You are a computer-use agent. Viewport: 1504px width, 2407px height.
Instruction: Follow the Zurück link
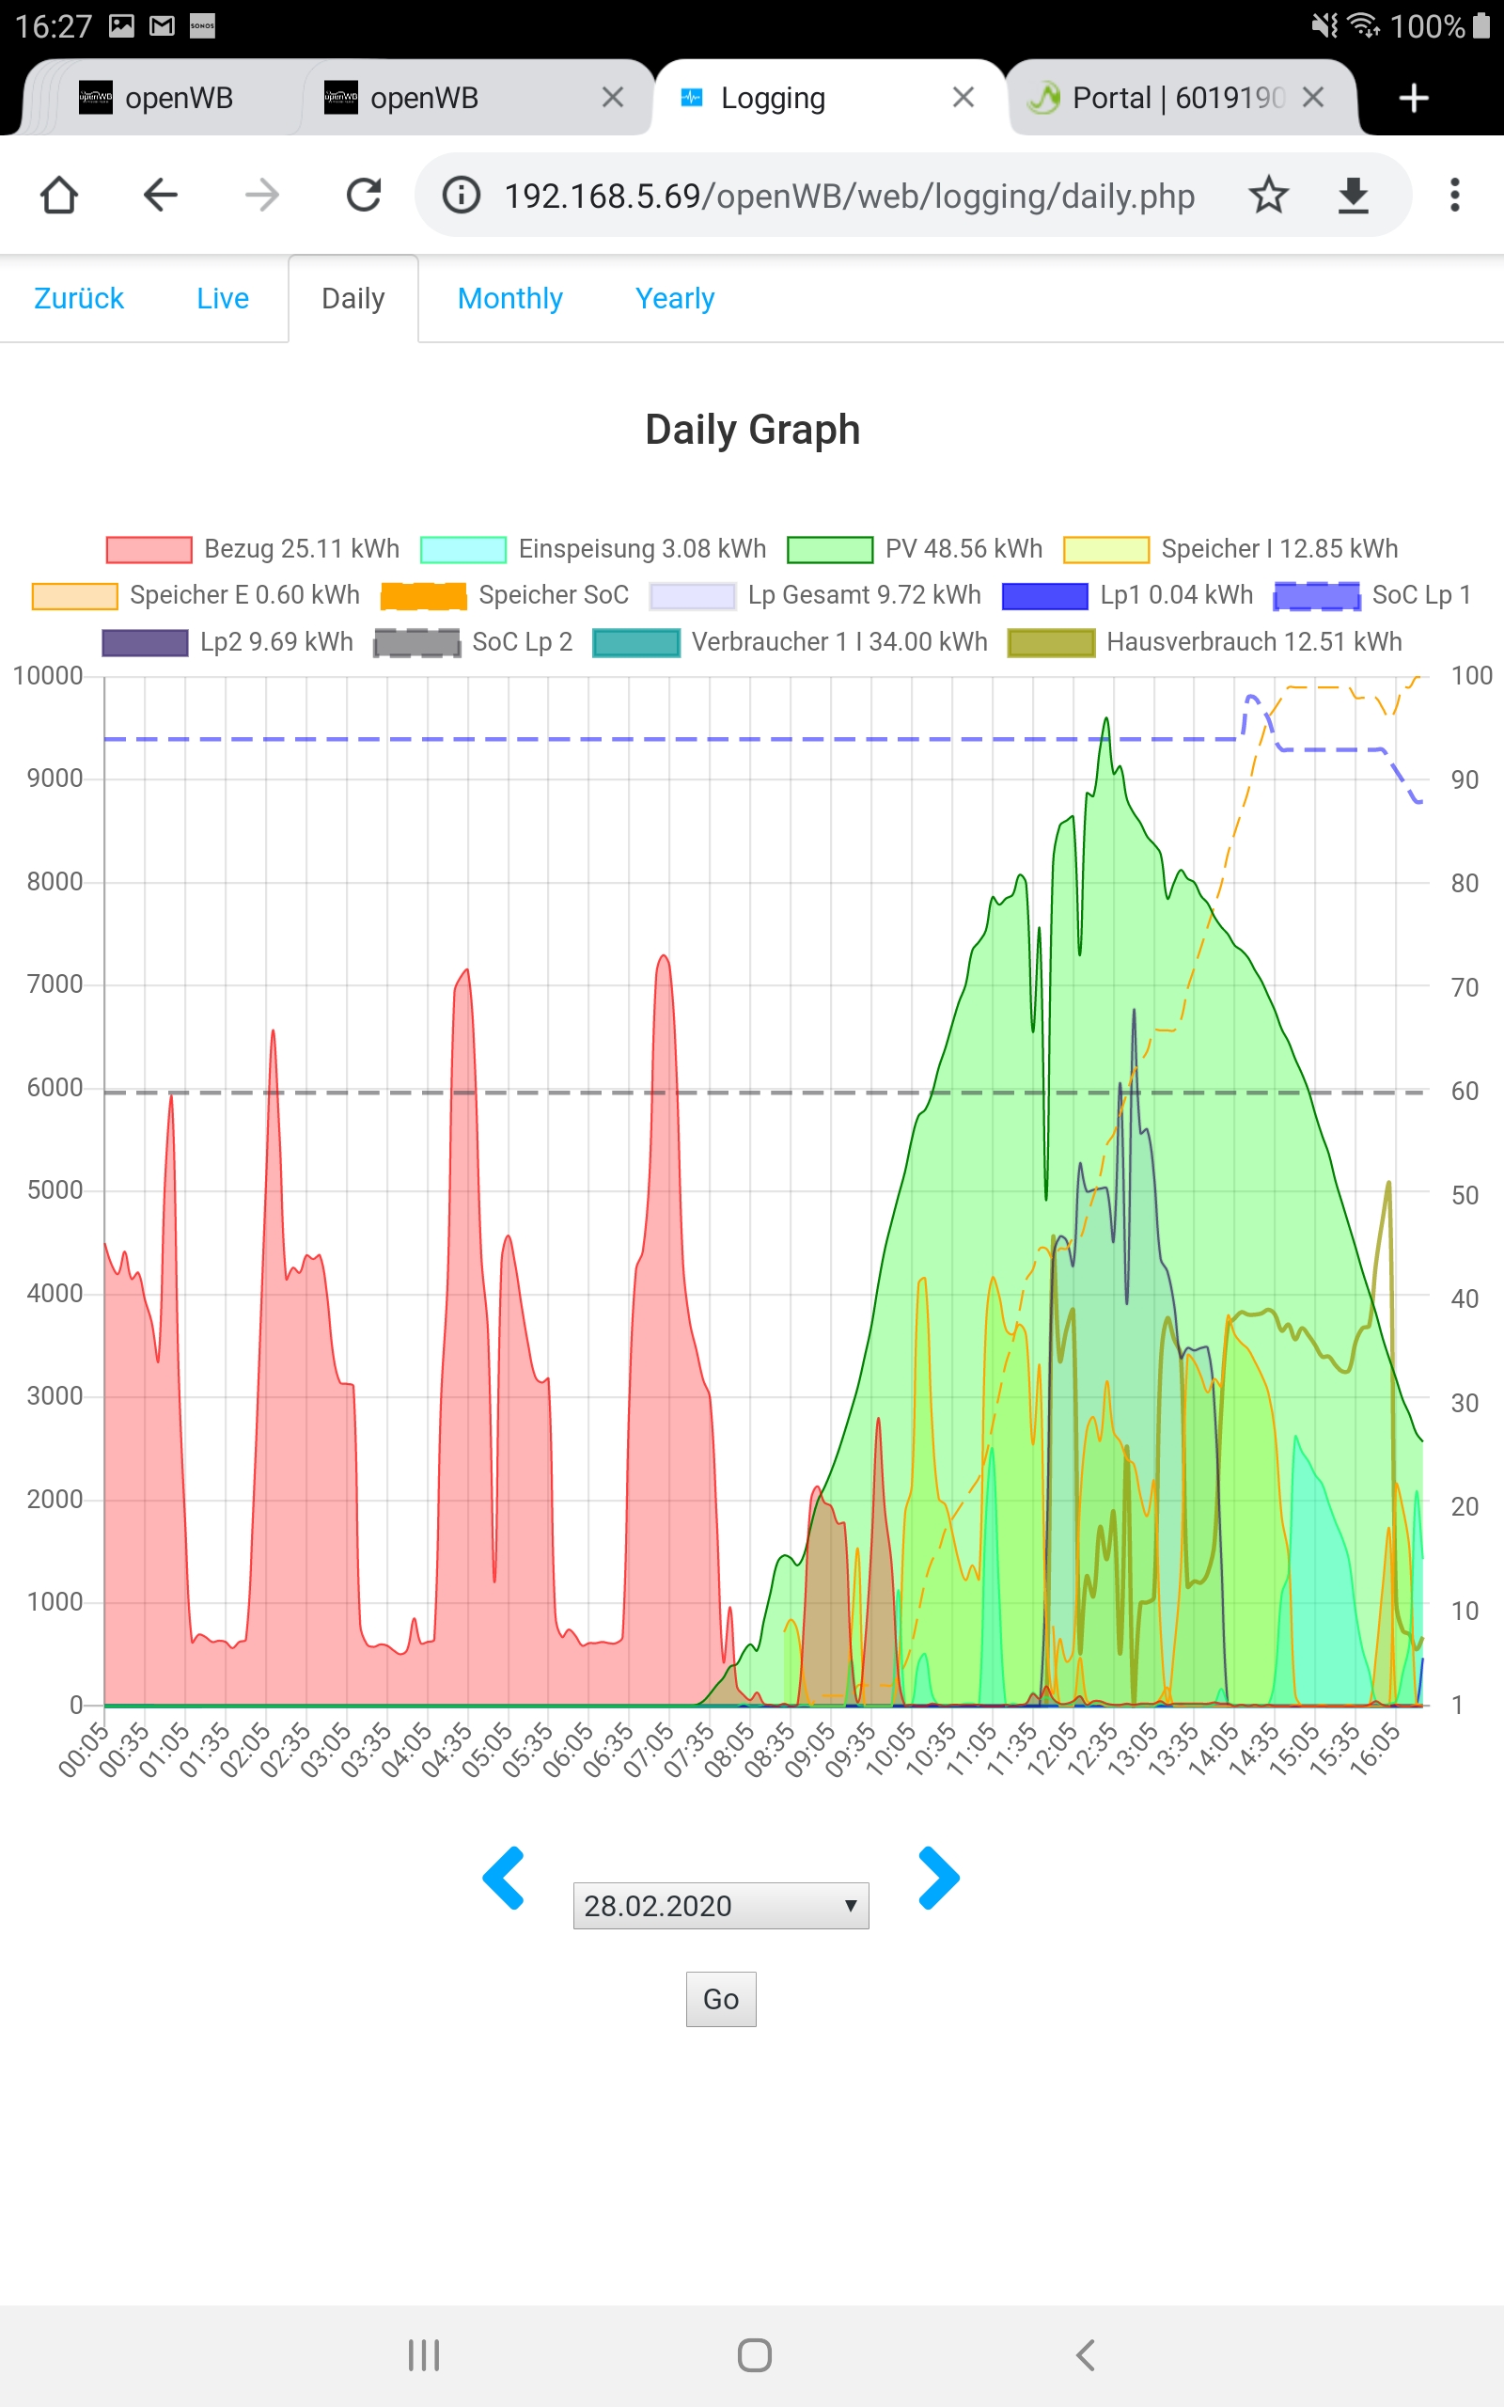pos(80,298)
